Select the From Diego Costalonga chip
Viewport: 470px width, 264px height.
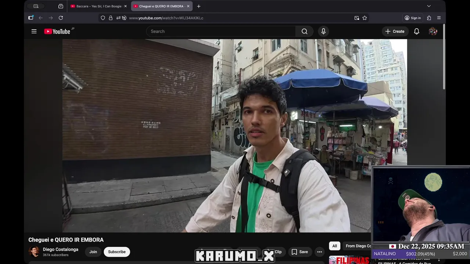(x=357, y=246)
